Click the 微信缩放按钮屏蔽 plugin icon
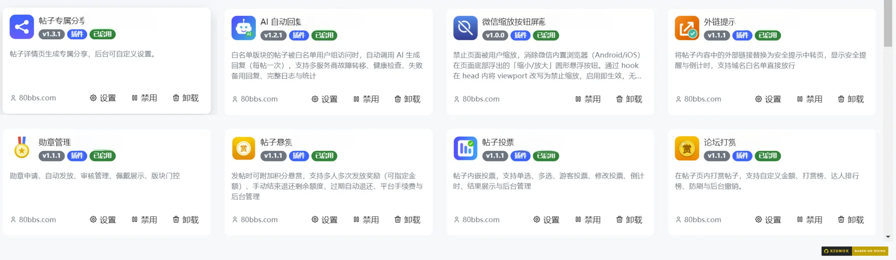The width and height of the screenshot is (896, 260). (x=465, y=28)
